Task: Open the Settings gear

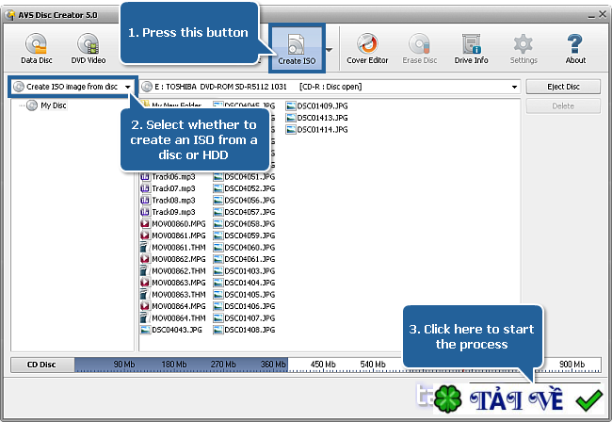Action: point(523,48)
